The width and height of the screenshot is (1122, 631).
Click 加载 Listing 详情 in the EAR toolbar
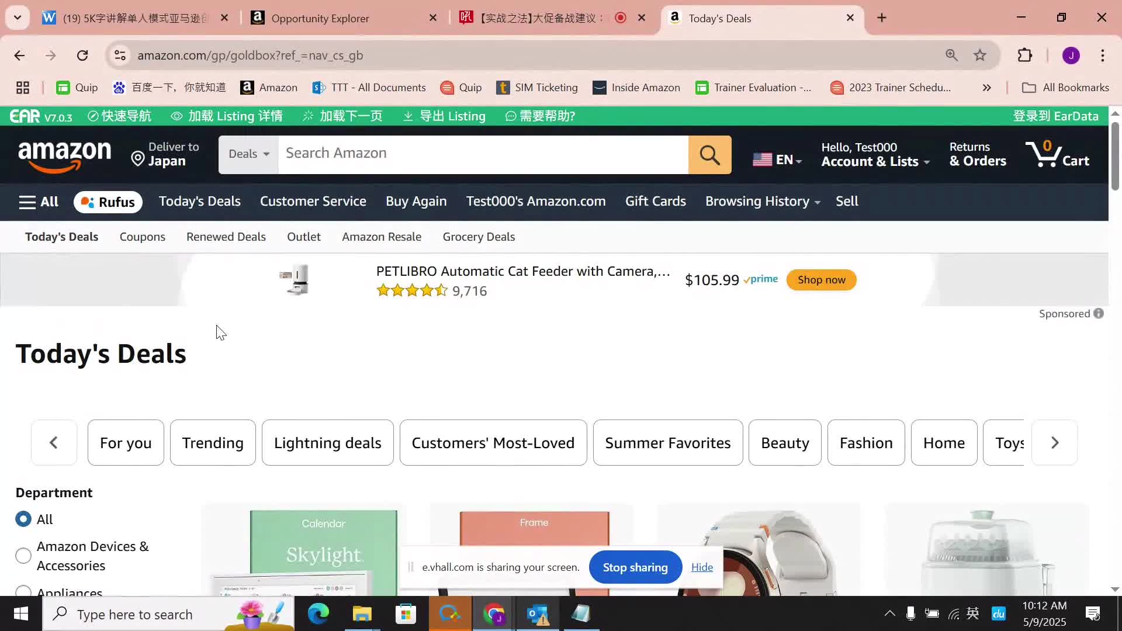227,116
